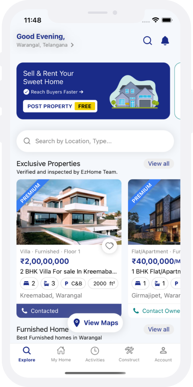Expand Warangal, Telangana location chevron
Screen dimensions: 193x387
(72, 45)
